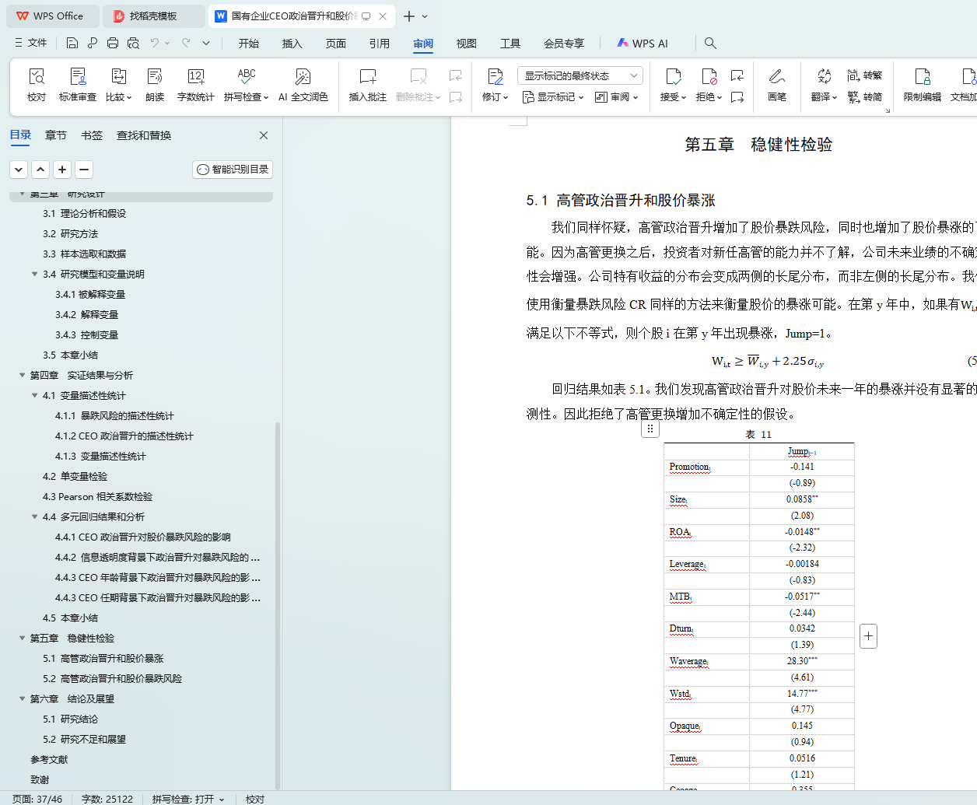Go to next revision change icon
This screenshot has width=977, height=805.
tap(737, 97)
